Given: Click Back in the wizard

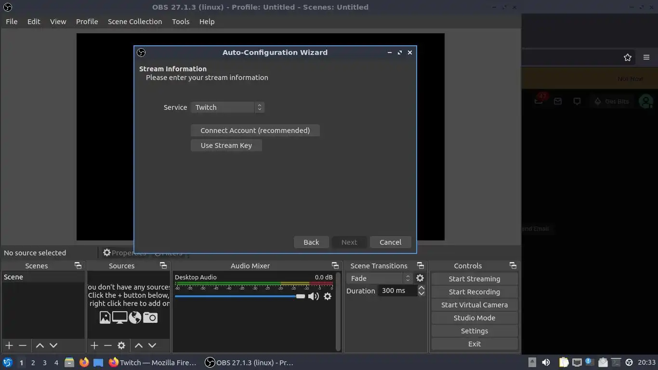Looking at the screenshot, I should 311,242.
